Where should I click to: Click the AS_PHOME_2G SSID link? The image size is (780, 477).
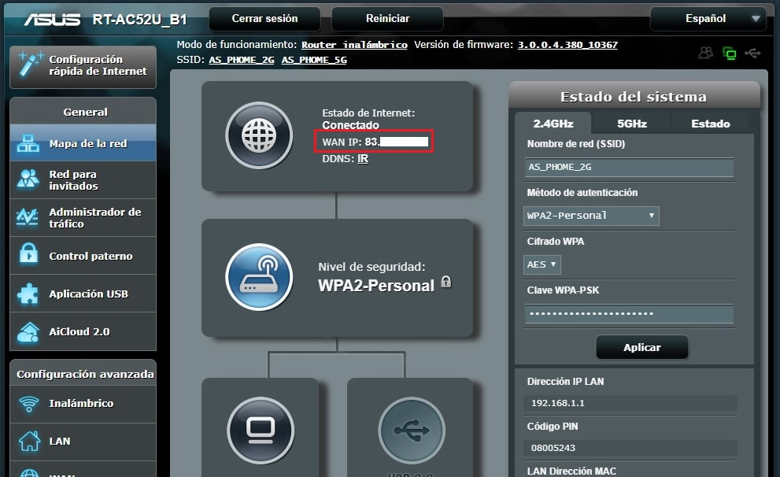tap(242, 60)
